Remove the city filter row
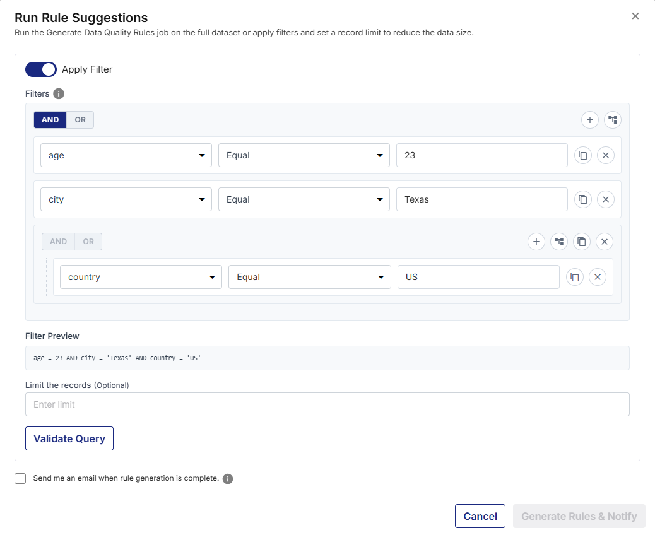Screen dimensions: 655x552 click(x=606, y=199)
